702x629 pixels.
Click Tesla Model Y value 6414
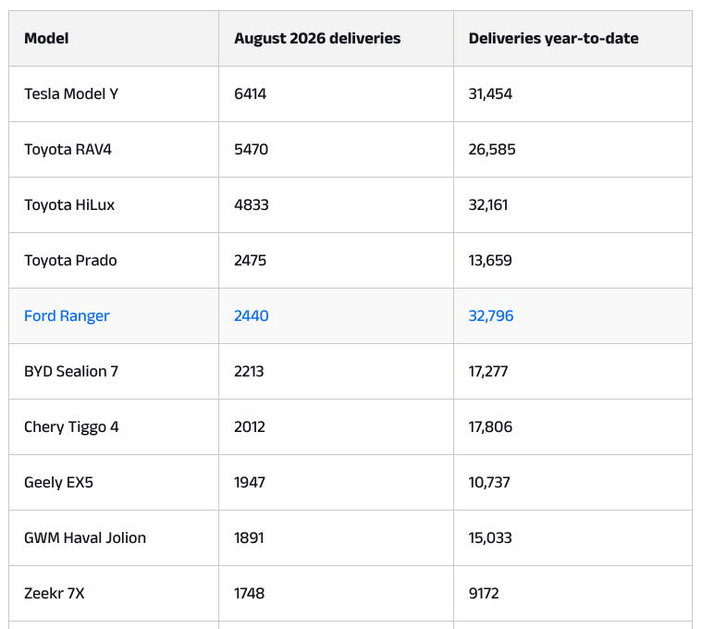click(251, 94)
